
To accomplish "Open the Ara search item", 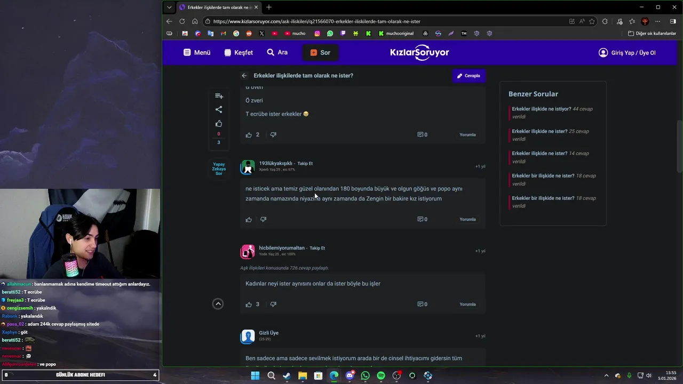I will [x=277, y=52].
